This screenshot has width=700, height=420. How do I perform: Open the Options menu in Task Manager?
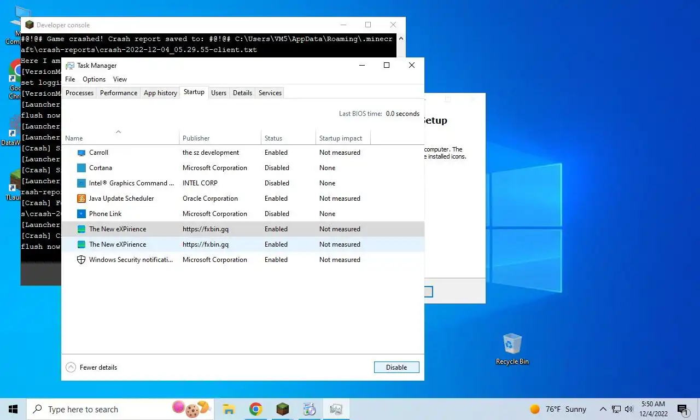94,79
